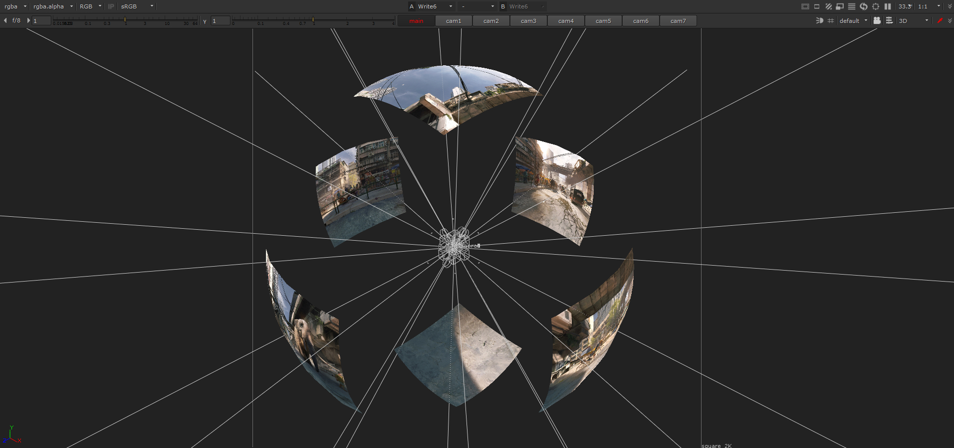Click the 33.3 zoom percentage field
Viewport: 954px width, 448px height.
[905, 6]
